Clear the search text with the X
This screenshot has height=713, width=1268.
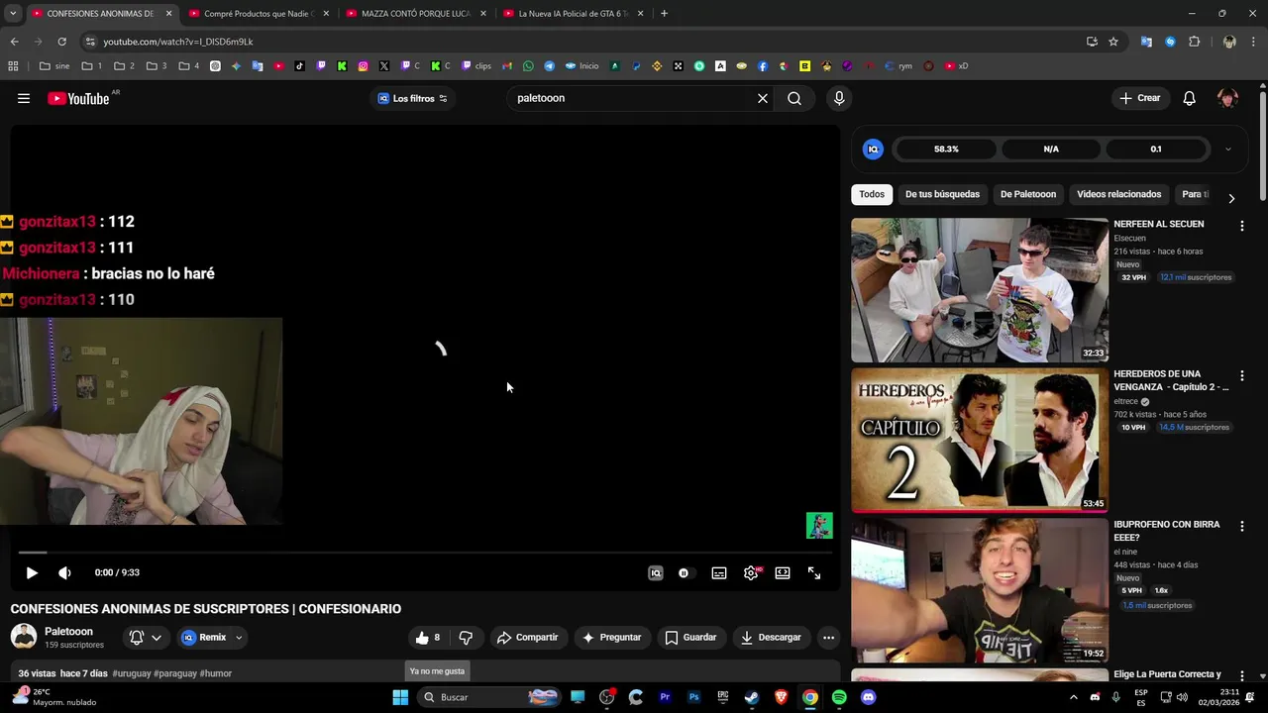[x=763, y=98]
